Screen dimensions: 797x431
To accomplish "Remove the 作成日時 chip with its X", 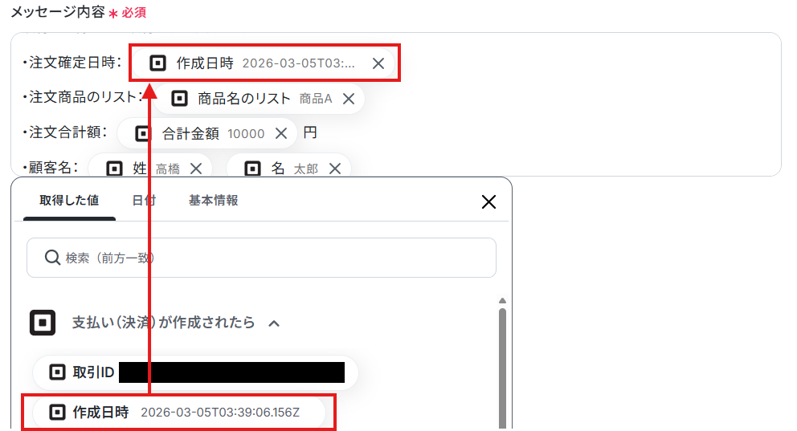I will (x=378, y=63).
